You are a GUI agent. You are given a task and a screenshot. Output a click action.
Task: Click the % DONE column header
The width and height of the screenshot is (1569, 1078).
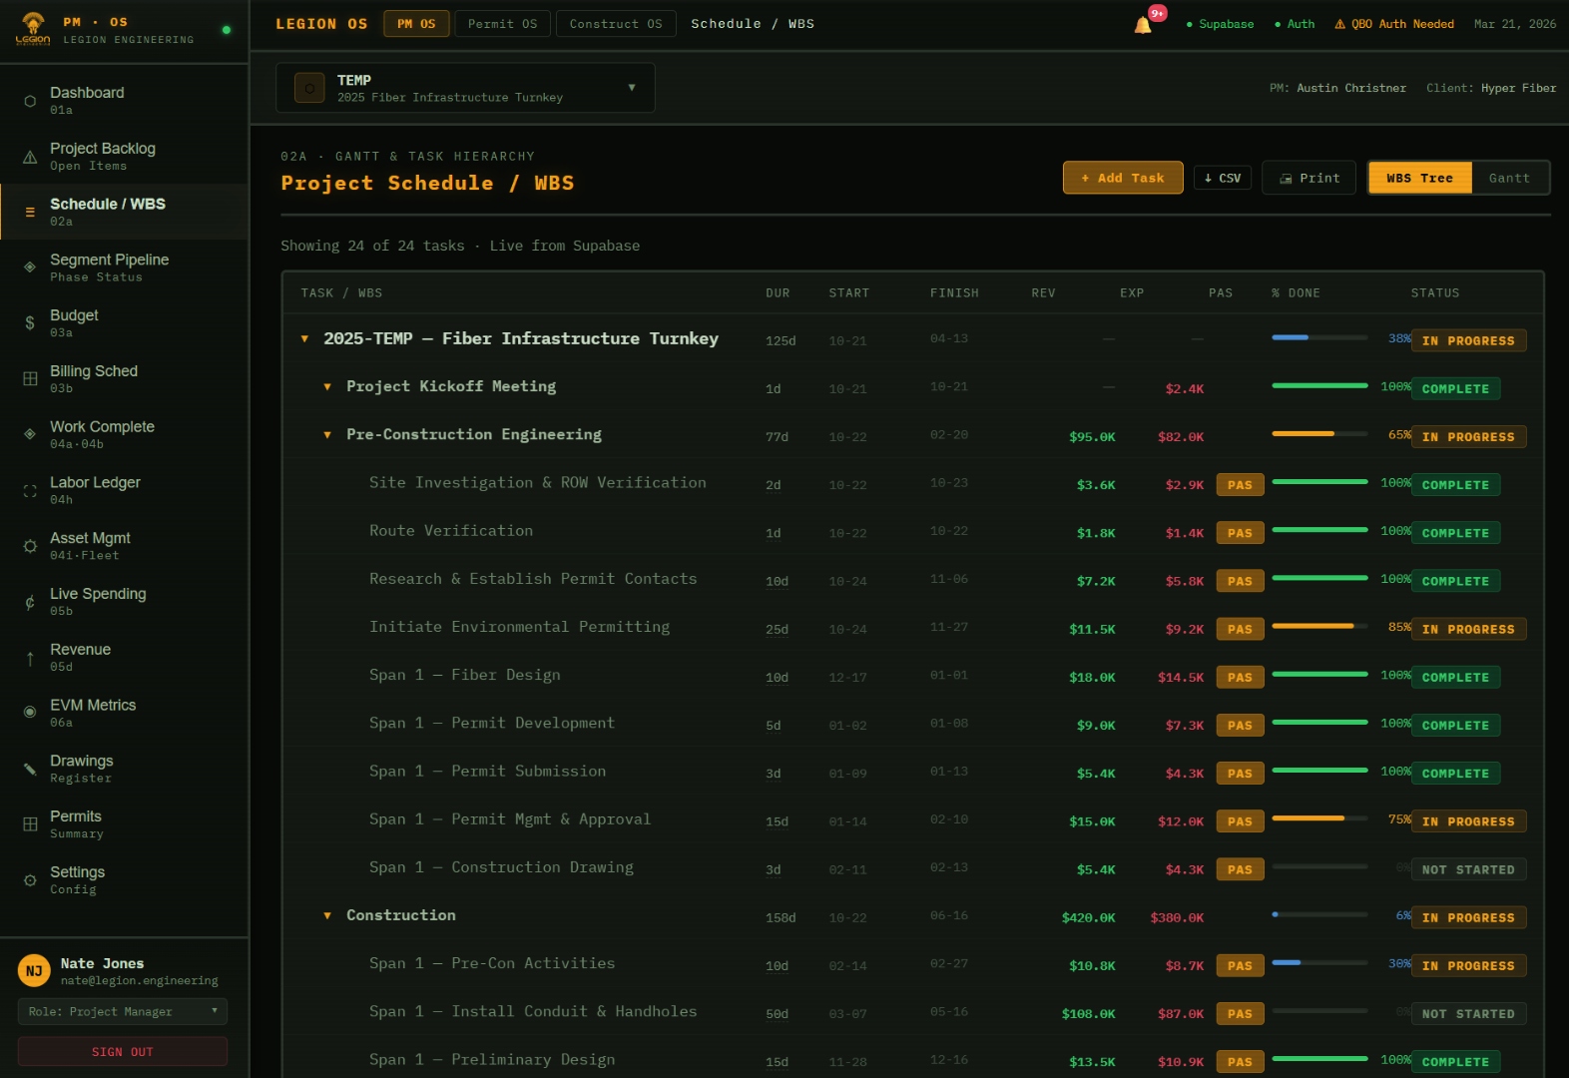[x=1296, y=292]
